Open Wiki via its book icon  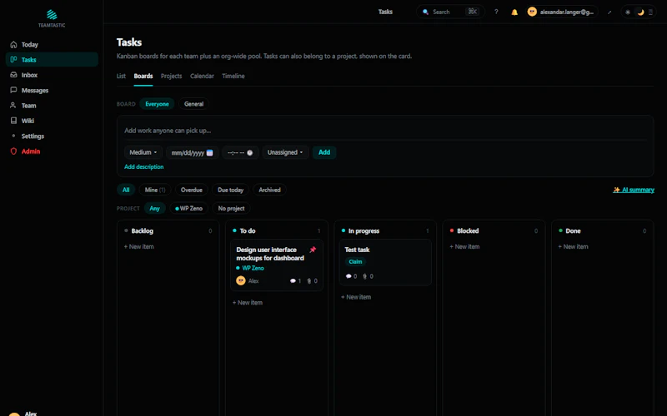pos(13,121)
